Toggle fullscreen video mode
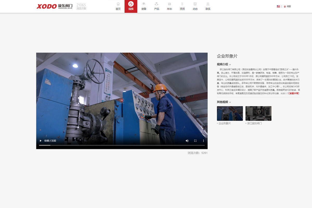The width and height of the screenshot is (312, 208). click(195, 141)
